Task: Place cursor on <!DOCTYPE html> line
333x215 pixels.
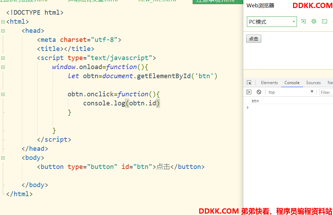Action: tap(35, 13)
